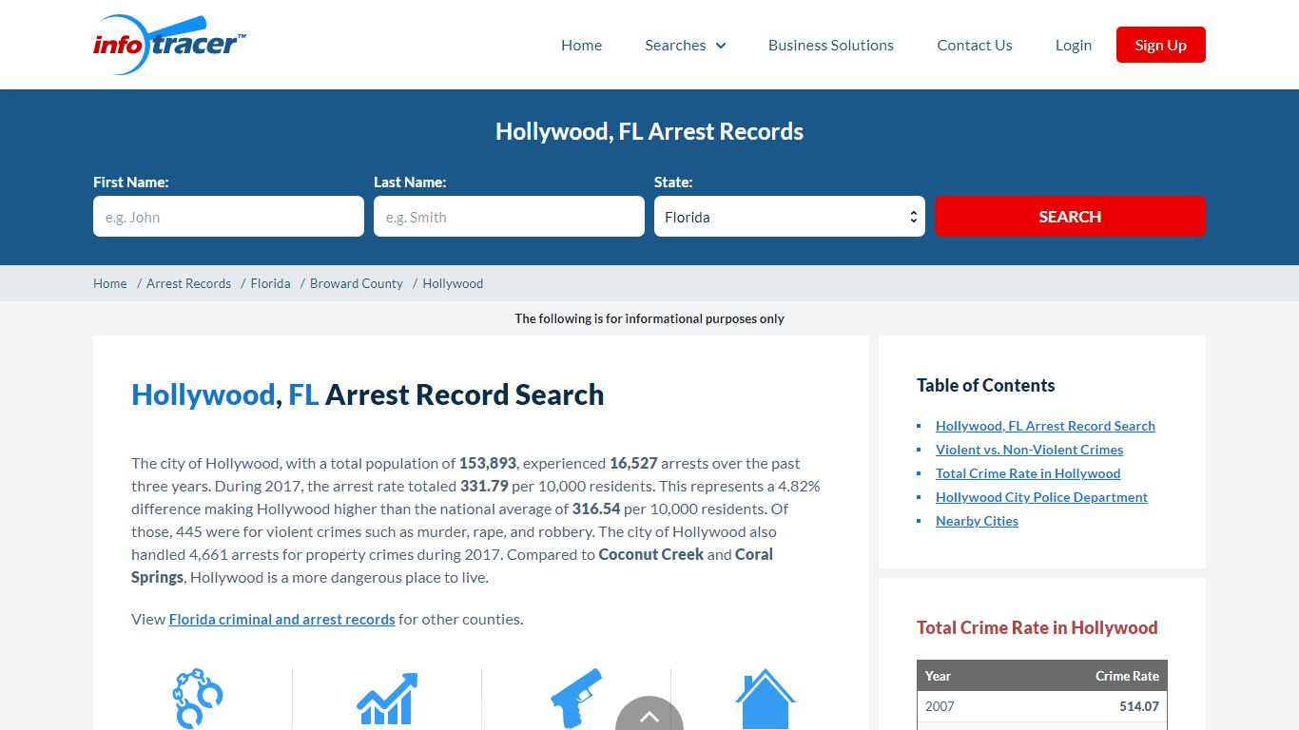Open the Searches dropdown menu
1299x730 pixels.
click(685, 45)
